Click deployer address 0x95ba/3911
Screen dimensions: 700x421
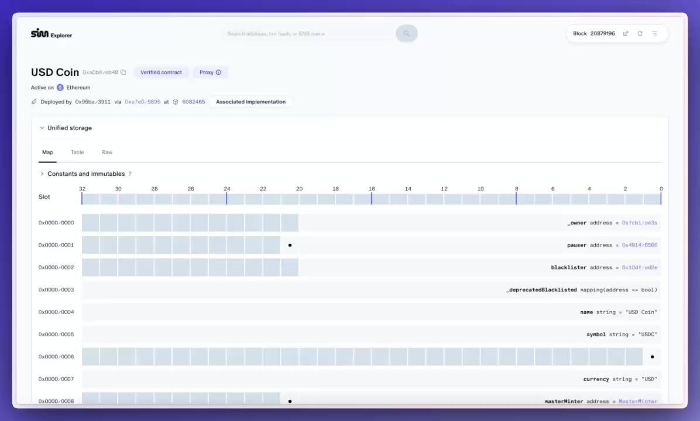coord(93,102)
